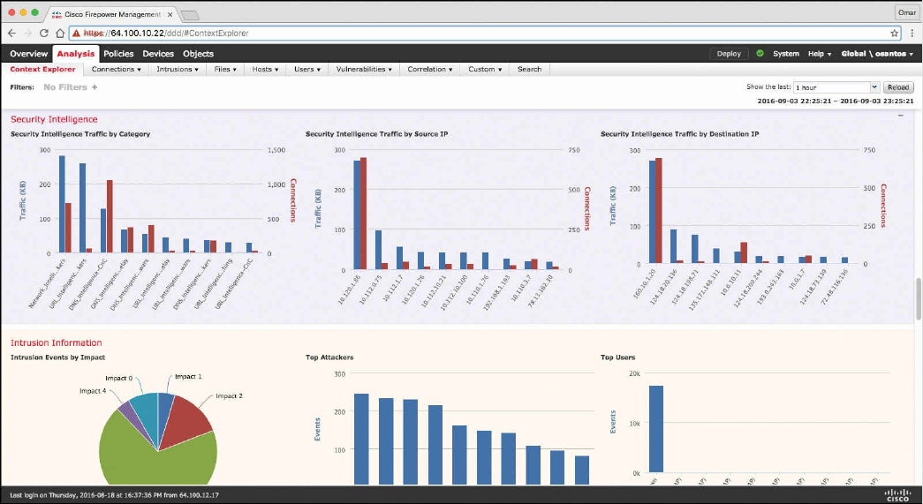Open the Connections dropdown menu
Screen dimensions: 923x504
pos(116,70)
